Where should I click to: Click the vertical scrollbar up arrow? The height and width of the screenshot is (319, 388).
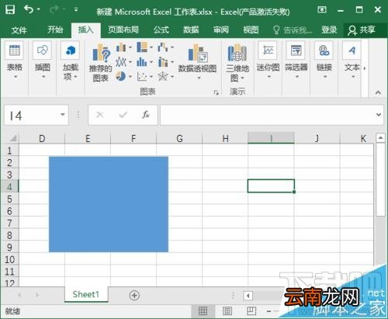point(380,138)
